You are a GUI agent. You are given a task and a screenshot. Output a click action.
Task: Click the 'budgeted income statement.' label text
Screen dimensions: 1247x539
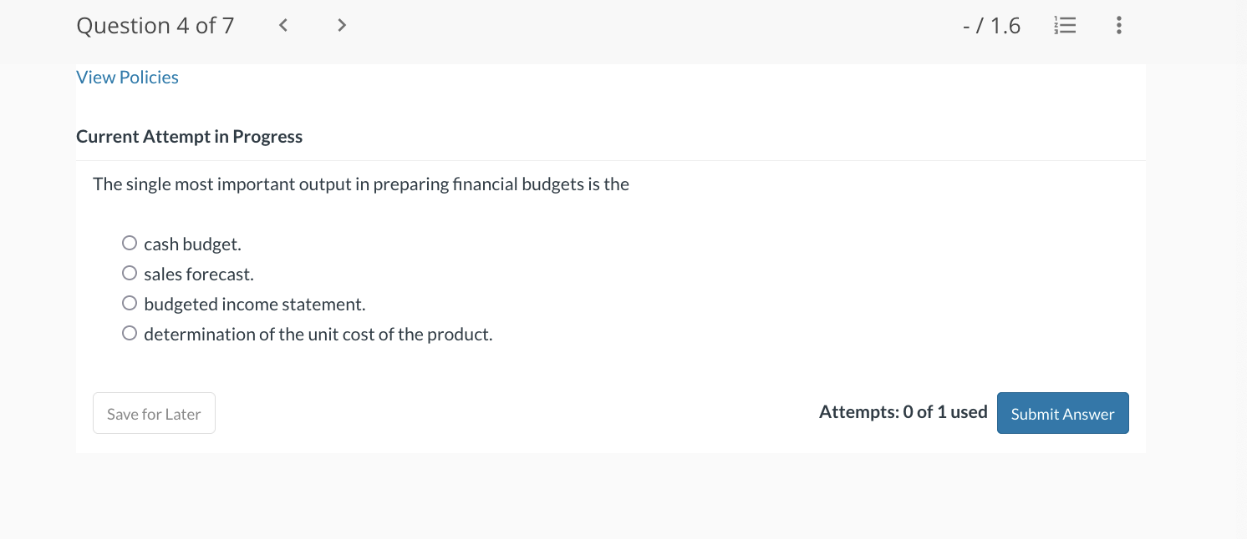click(x=255, y=305)
